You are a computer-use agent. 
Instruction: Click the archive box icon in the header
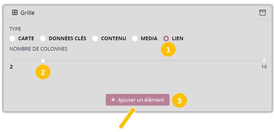click(262, 13)
